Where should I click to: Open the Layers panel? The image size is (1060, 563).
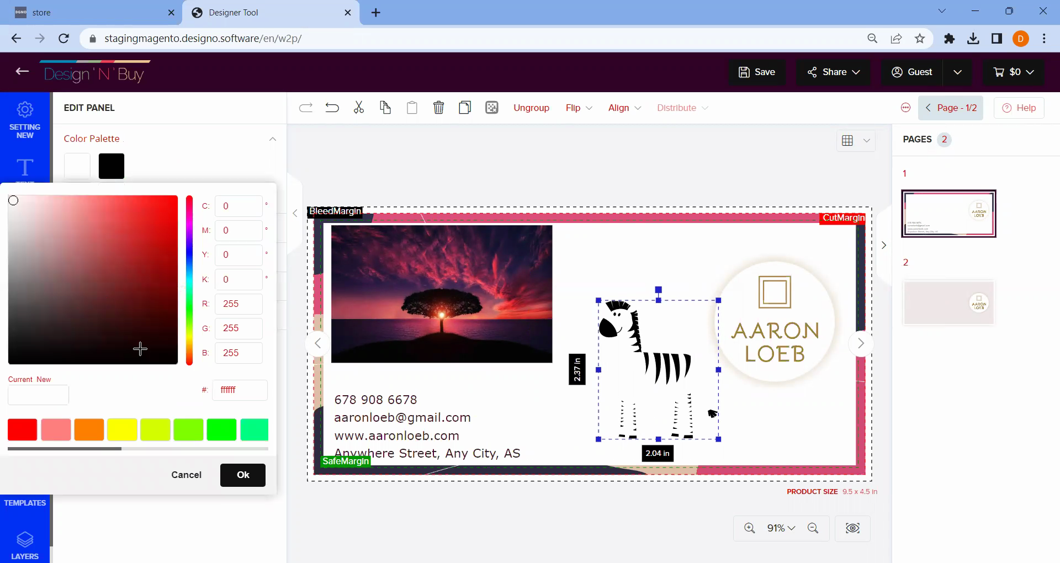pyautogui.click(x=25, y=545)
